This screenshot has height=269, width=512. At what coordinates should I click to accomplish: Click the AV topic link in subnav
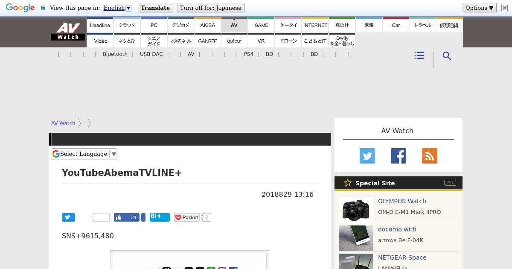tap(191, 54)
